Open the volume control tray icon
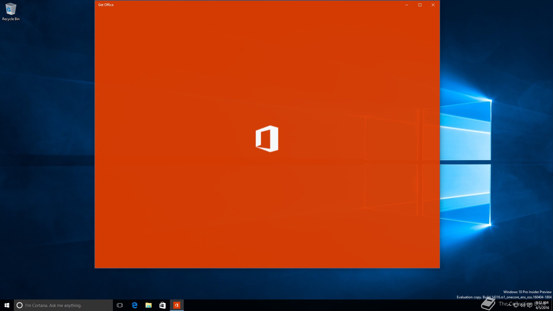553x311 pixels. pyautogui.click(x=522, y=305)
